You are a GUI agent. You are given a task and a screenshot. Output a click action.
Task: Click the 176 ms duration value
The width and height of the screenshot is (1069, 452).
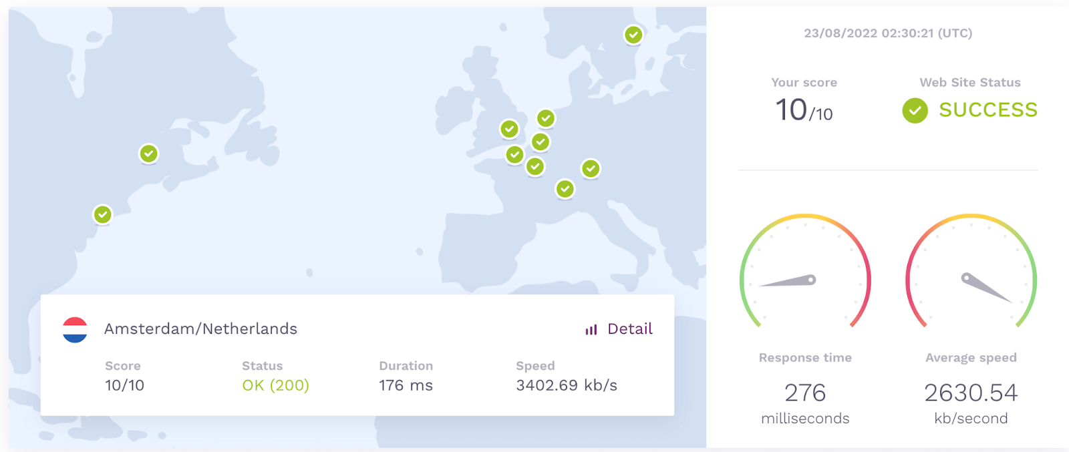(406, 385)
